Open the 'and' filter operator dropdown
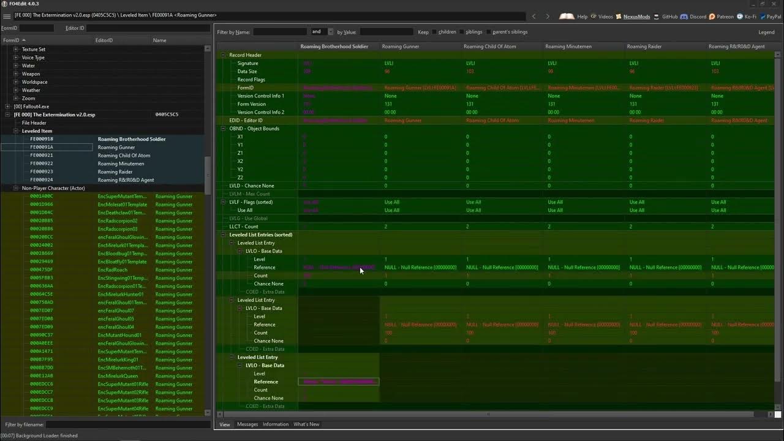The height and width of the screenshot is (441, 784). pos(322,32)
